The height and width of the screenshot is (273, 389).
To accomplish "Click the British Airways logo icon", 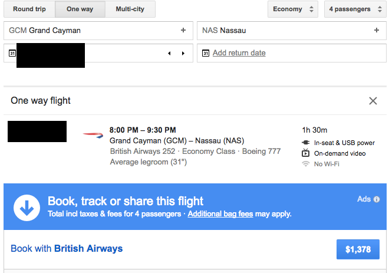I will (93, 135).
